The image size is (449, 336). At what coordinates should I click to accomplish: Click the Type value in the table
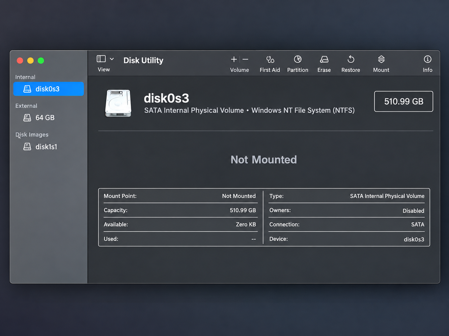(387, 196)
